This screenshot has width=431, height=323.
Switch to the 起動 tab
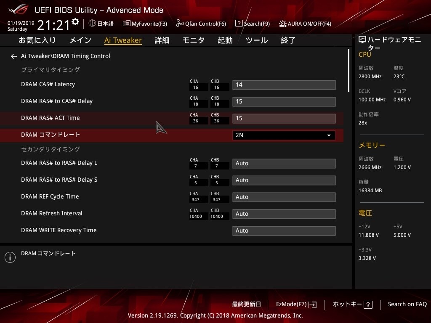(225, 40)
